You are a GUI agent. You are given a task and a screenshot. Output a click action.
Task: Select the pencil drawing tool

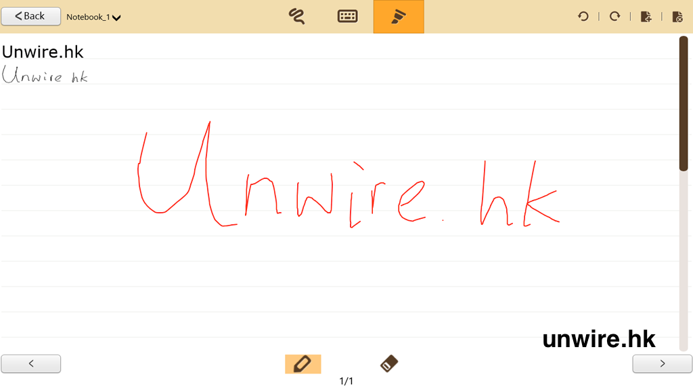(303, 364)
